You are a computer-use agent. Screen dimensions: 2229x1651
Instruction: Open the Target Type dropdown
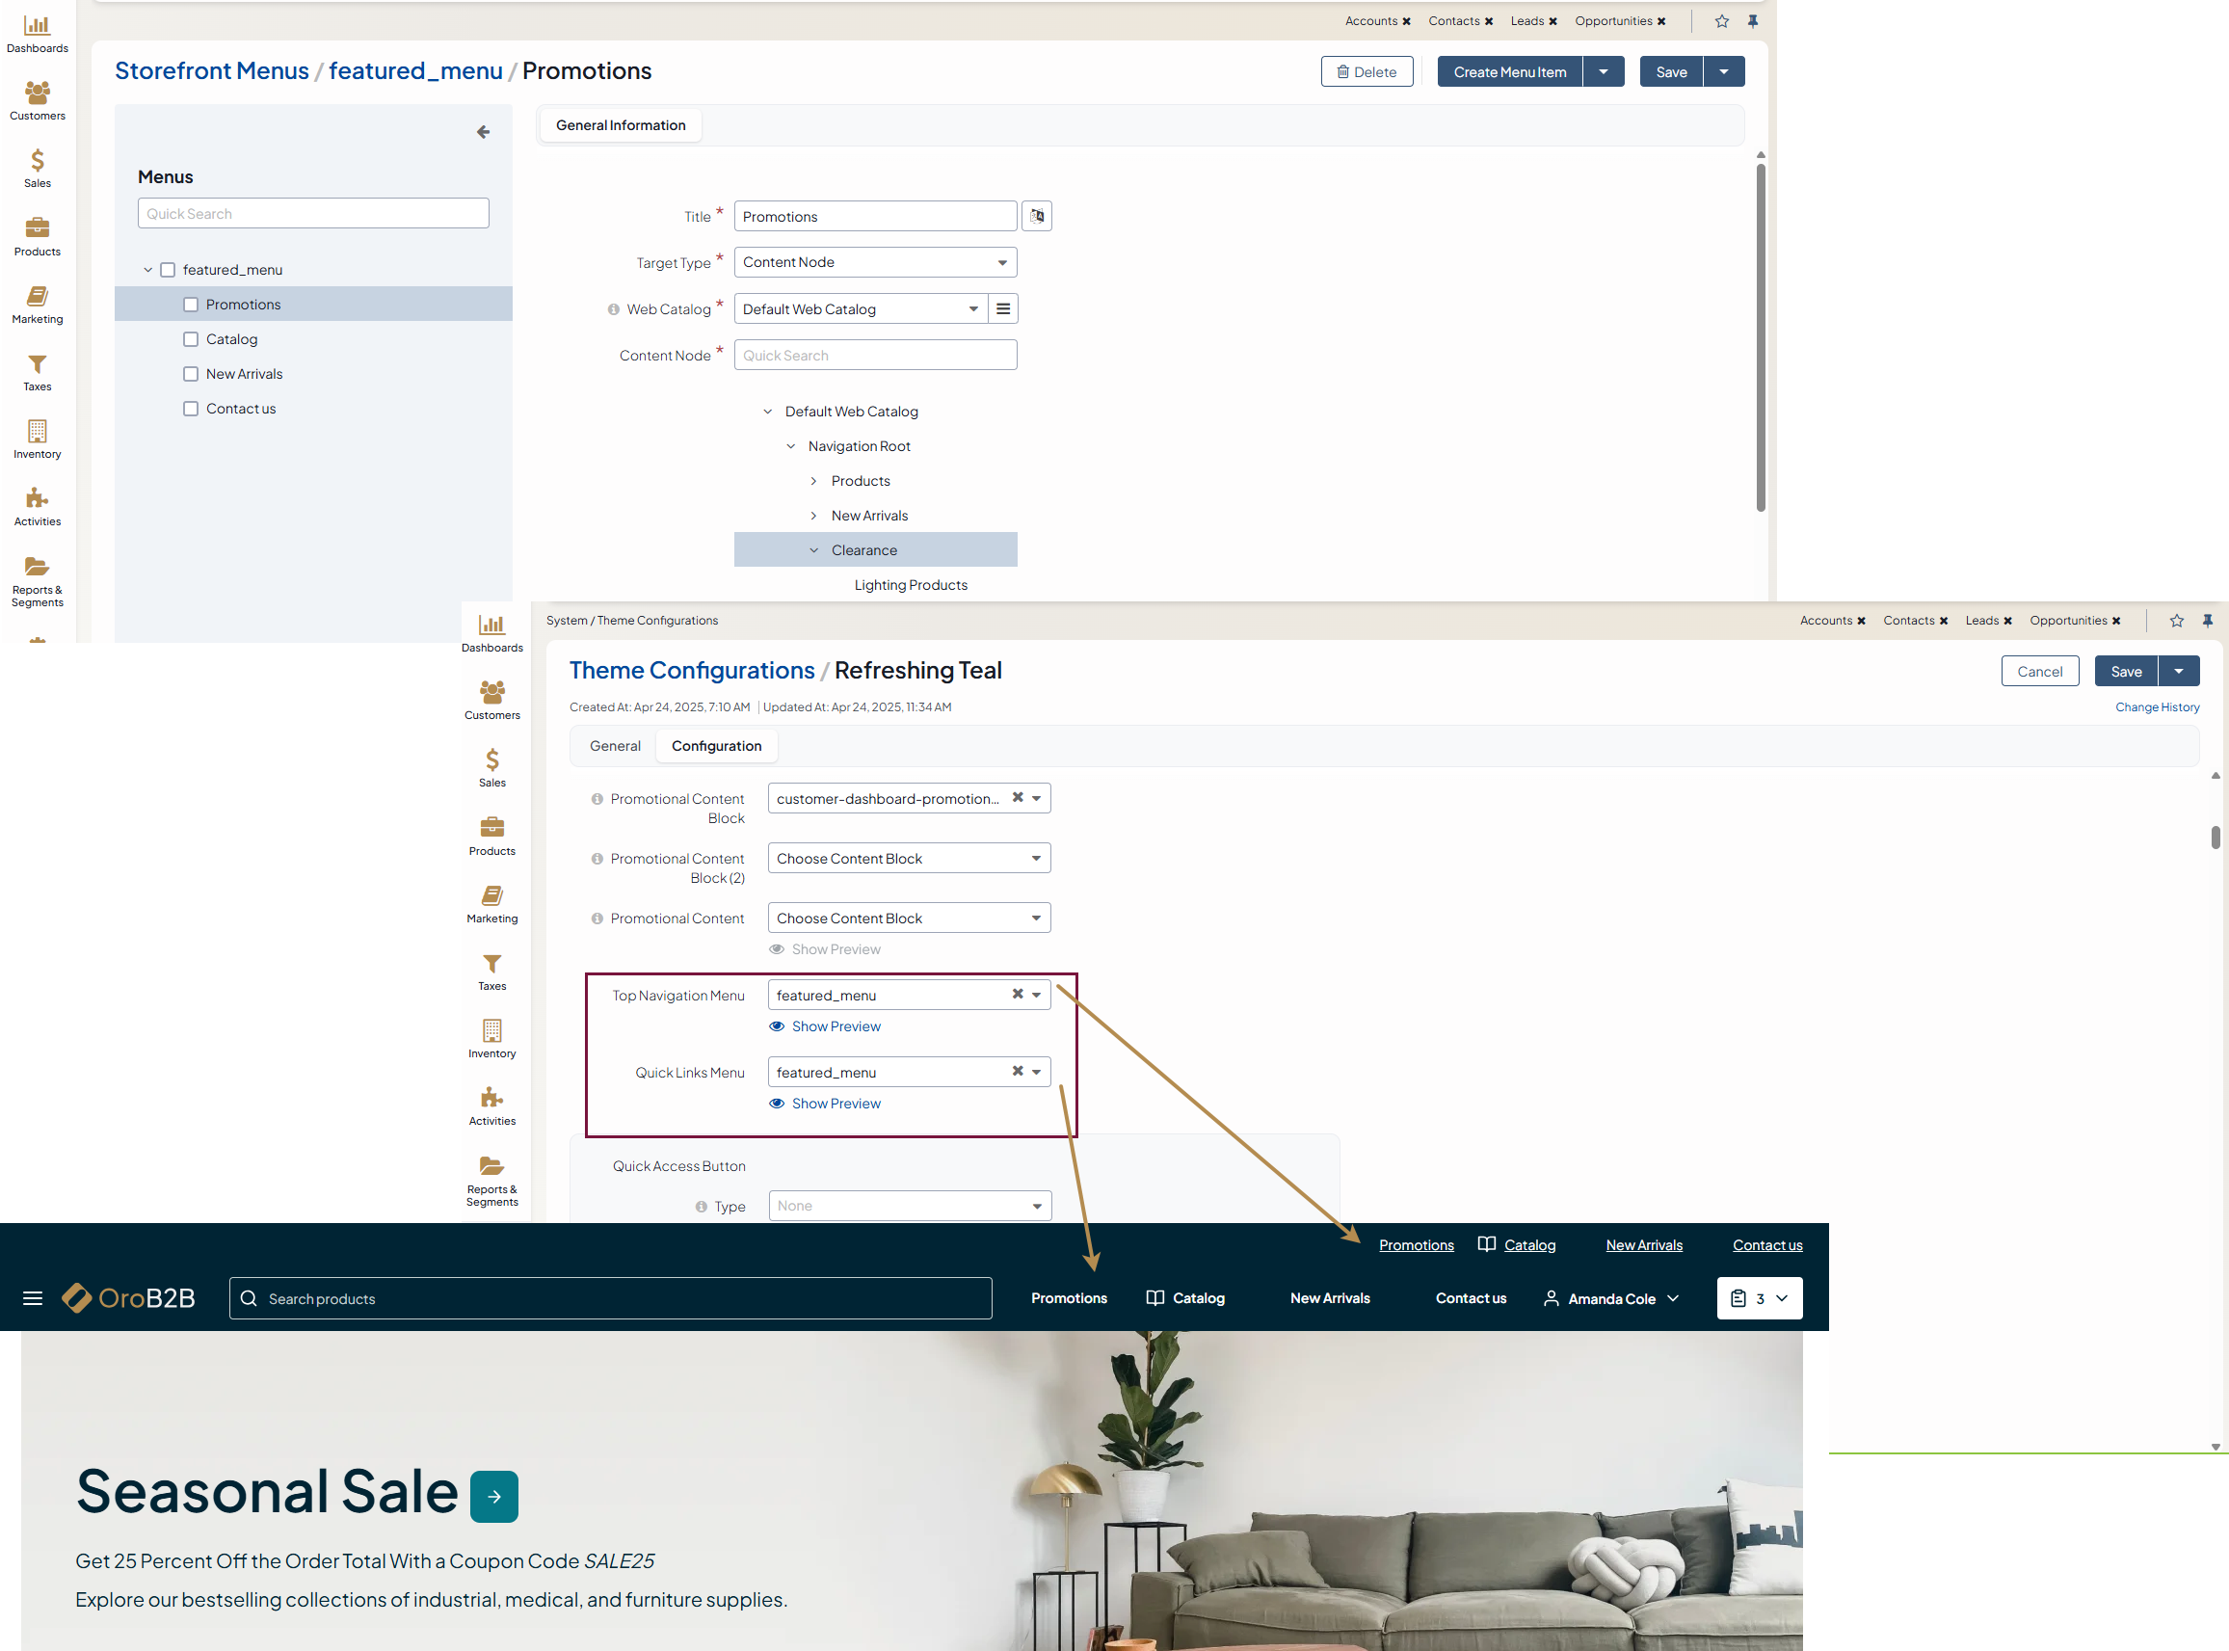point(875,262)
